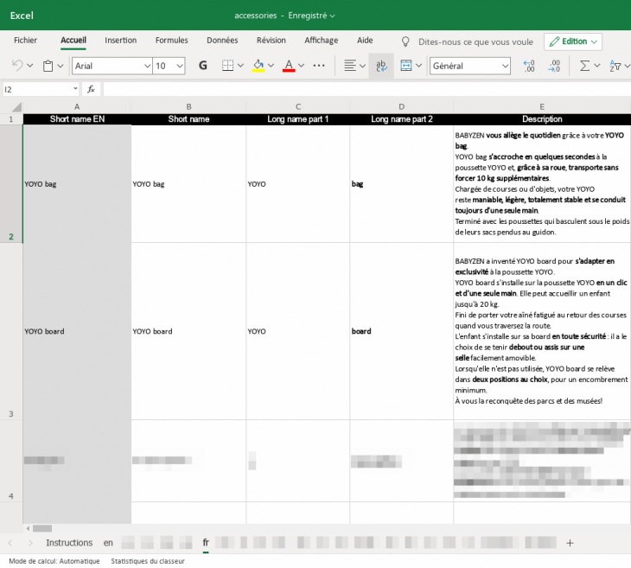Click the Name Box showing I2

coord(41,89)
